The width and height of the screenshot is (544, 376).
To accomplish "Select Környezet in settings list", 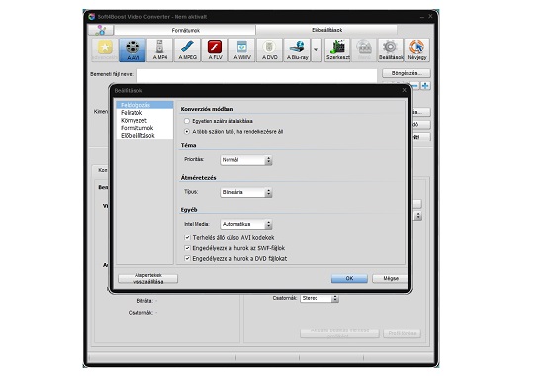I will pos(144,120).
